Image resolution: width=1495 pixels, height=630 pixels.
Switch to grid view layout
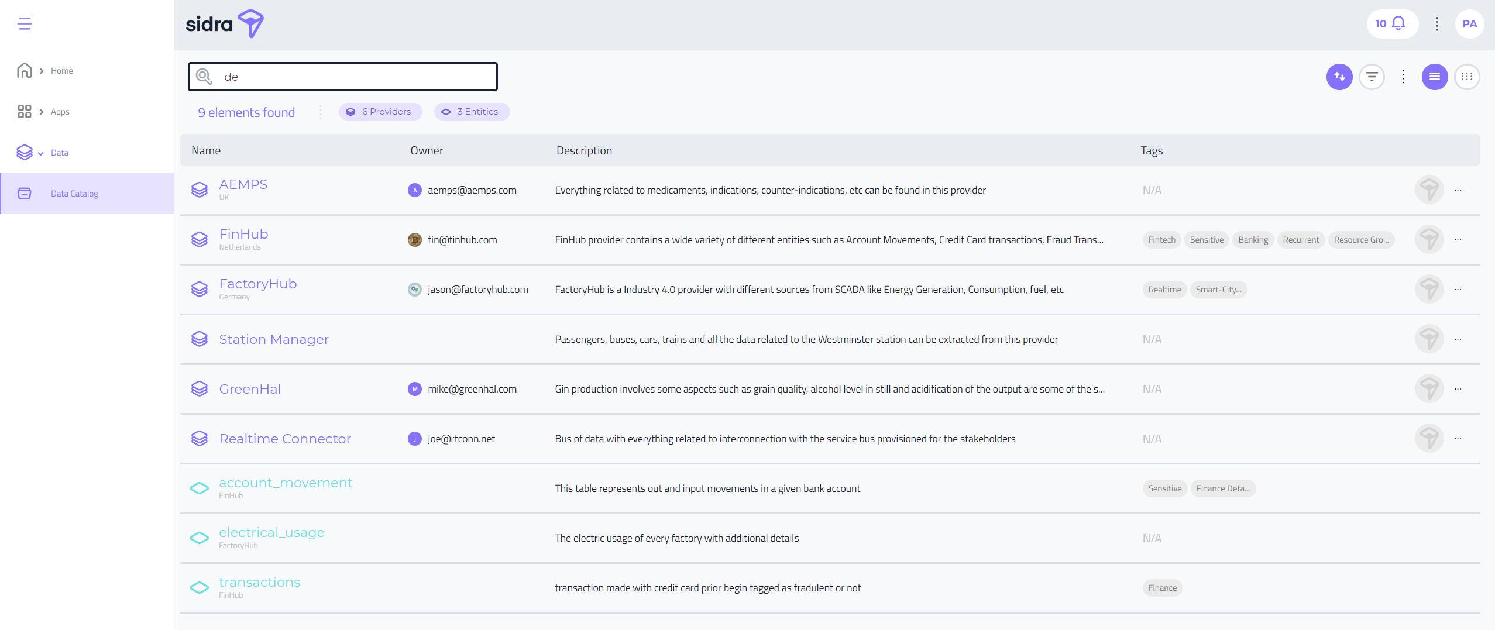coord(1466,77)
